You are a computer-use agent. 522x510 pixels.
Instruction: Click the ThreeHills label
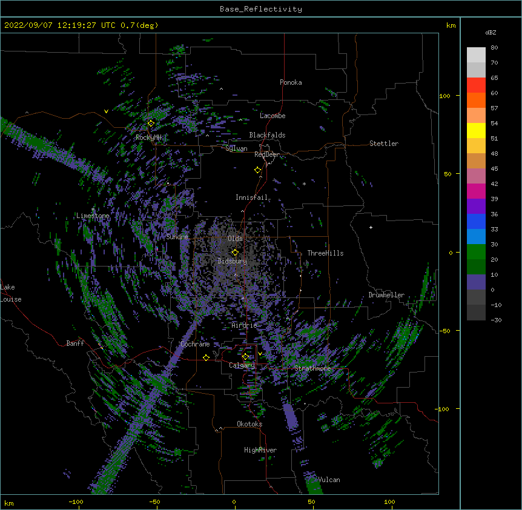pos(326,253)
